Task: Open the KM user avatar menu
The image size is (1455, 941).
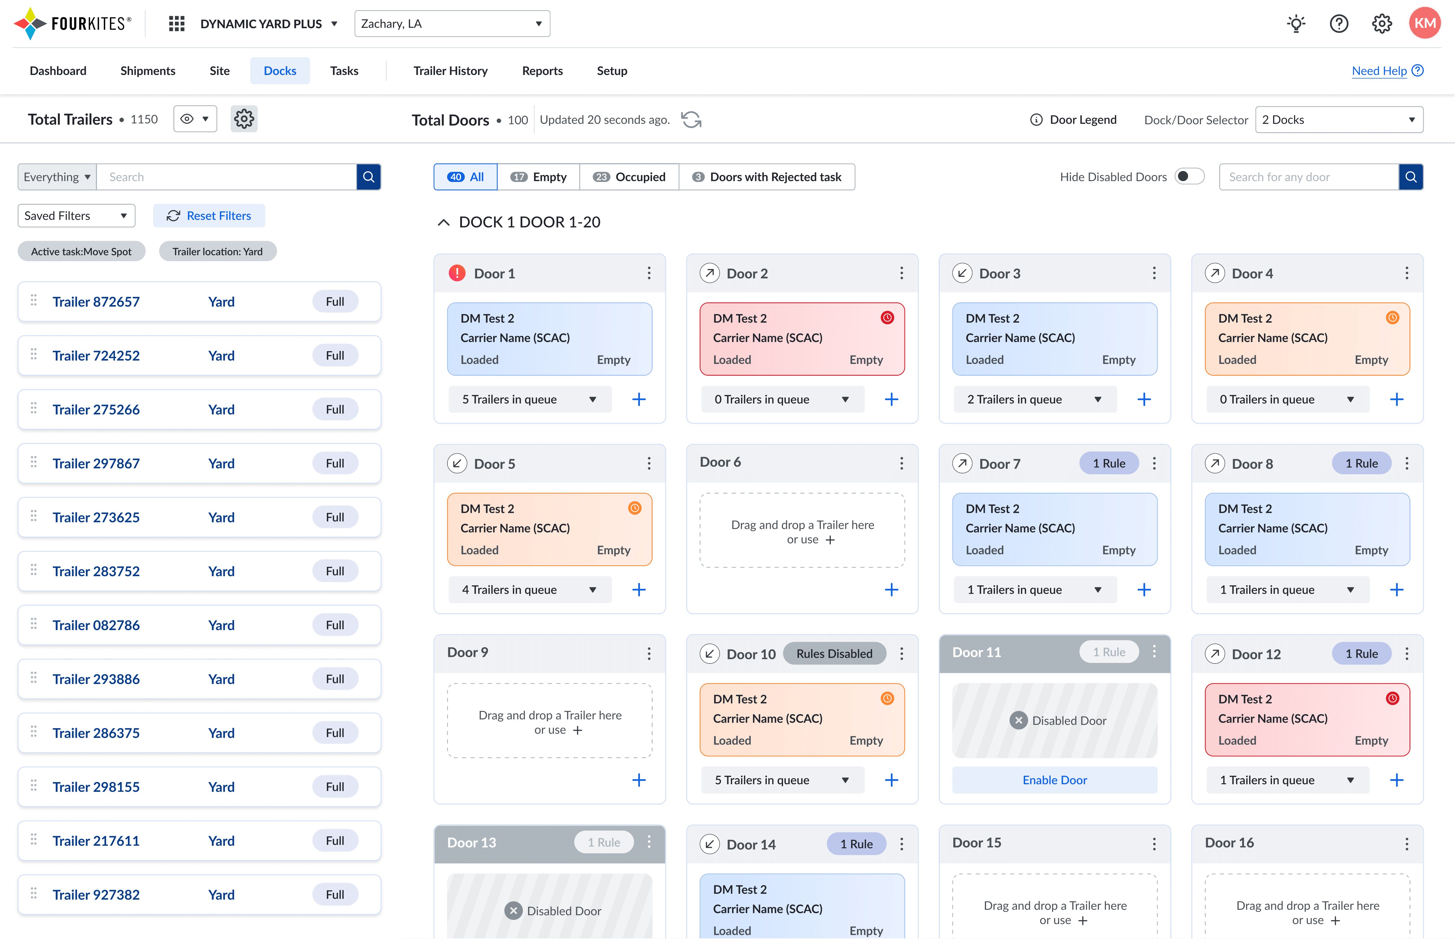Action: tap(1424, 23)
